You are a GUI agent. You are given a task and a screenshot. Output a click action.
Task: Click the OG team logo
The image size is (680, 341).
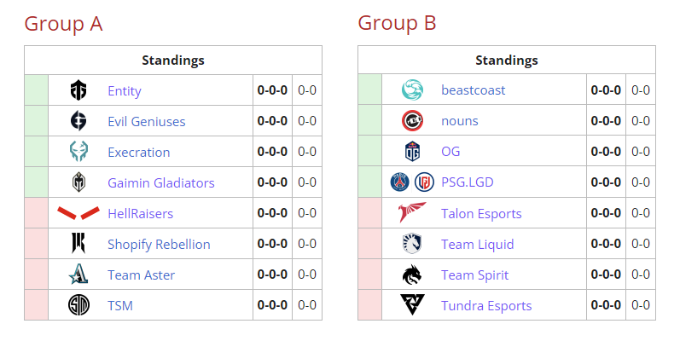point(412,152)
